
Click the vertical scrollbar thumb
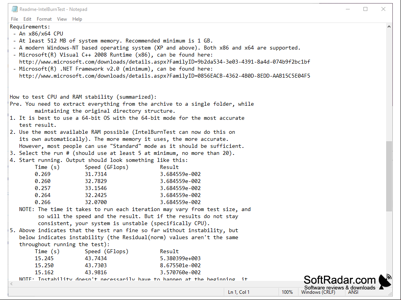(x=389, y=176)
